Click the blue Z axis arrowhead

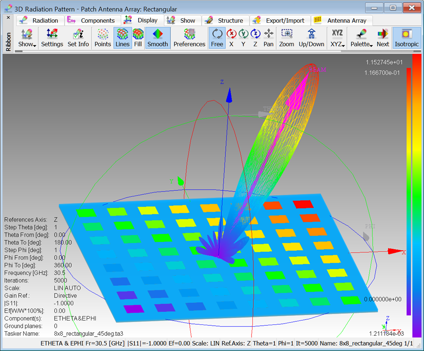(x=229, y=95)
